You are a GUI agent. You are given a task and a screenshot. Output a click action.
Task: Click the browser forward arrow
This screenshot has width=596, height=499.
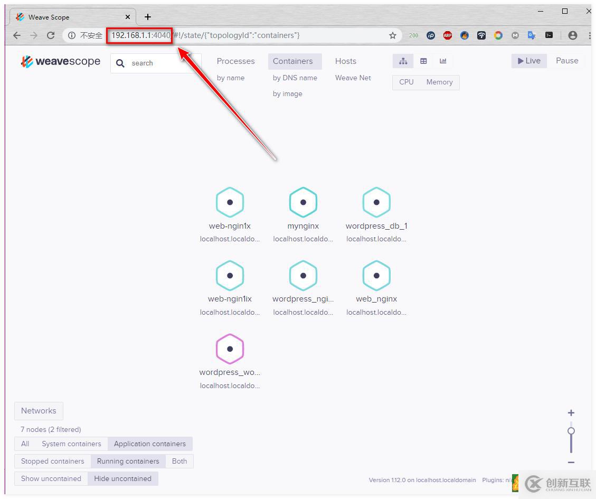click(x=34, y=35)
